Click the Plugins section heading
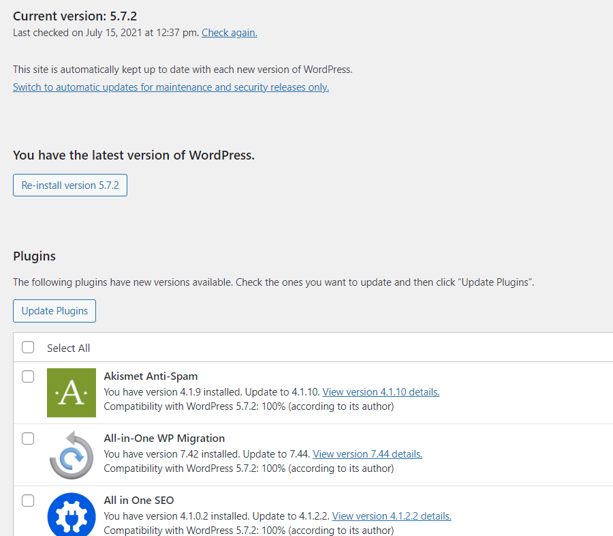Viewport: 613px width, 536px height. [35, 256]
